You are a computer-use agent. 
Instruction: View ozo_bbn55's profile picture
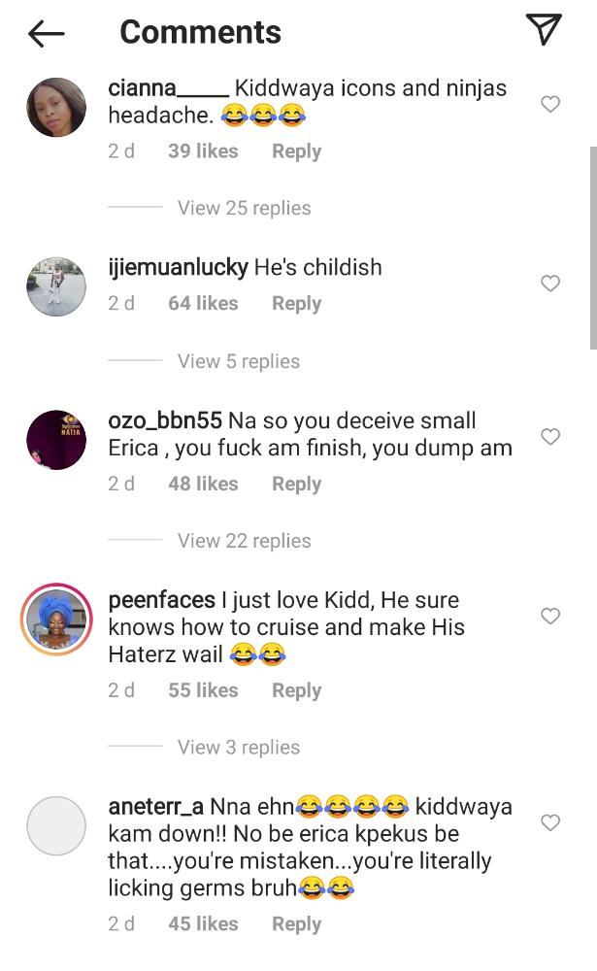tap(56, 440)
